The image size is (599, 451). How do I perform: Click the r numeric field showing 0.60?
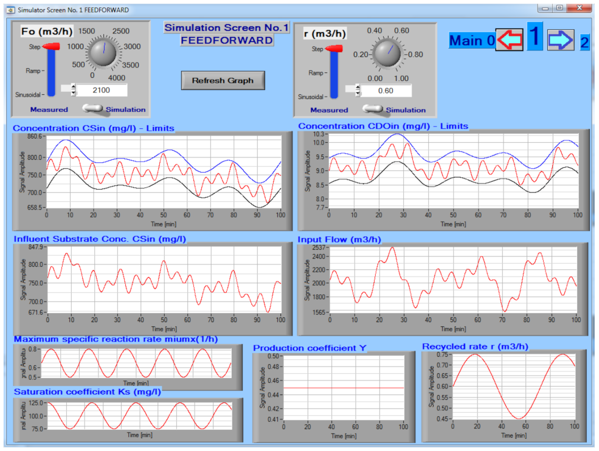(386, 91)
